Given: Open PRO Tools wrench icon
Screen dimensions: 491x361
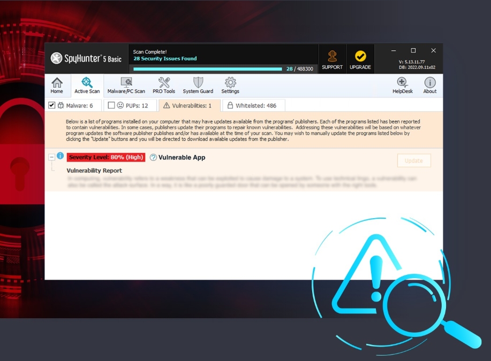Looking at the screenshot, I should pos(164,85).
